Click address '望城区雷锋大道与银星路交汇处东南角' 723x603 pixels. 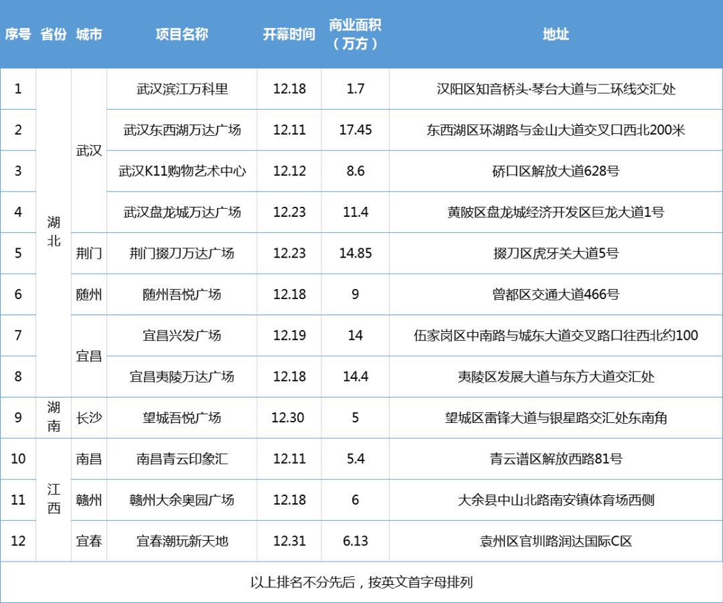point(556,418)
